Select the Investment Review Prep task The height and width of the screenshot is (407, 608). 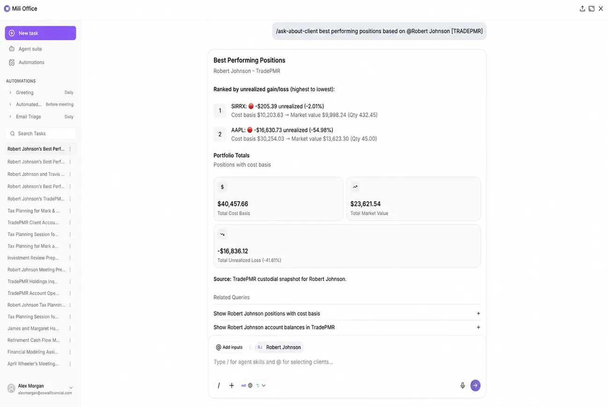tap(33, 258)
